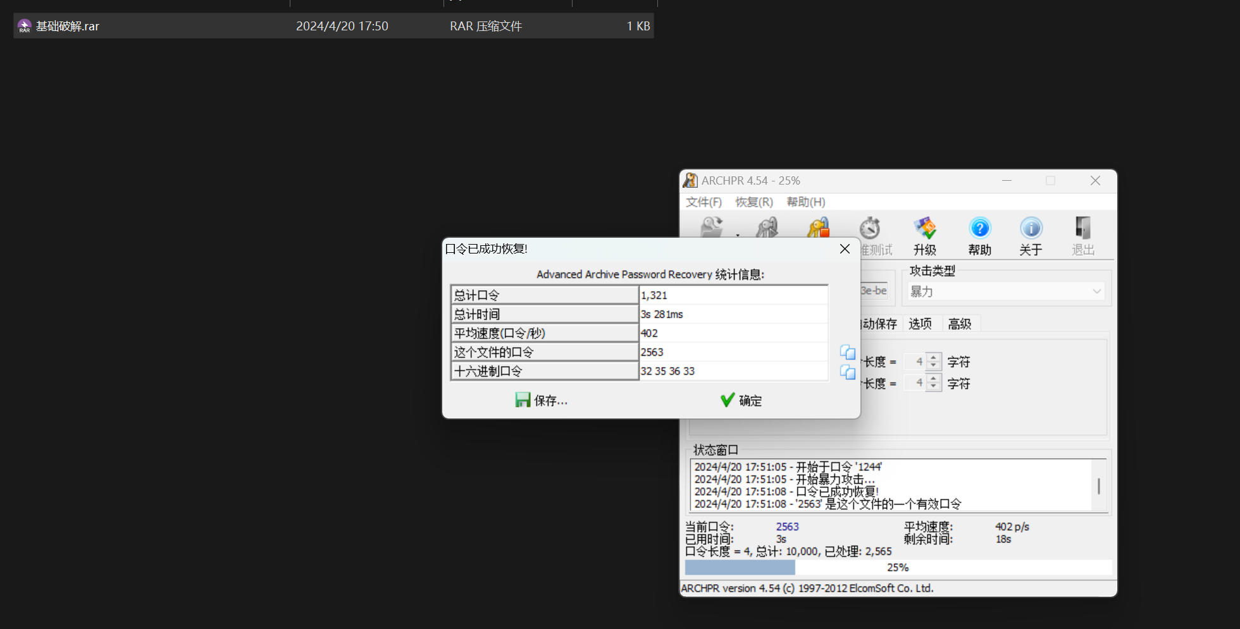
Task: Click the 25% progress bar
Action: click(x=898, y=567)
